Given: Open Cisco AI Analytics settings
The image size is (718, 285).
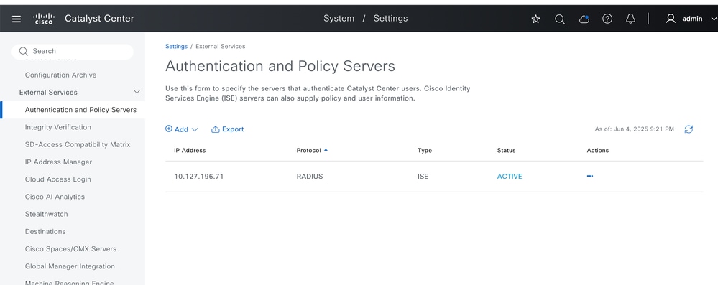Looking at the screenshot, I should [x=55, y=197].
